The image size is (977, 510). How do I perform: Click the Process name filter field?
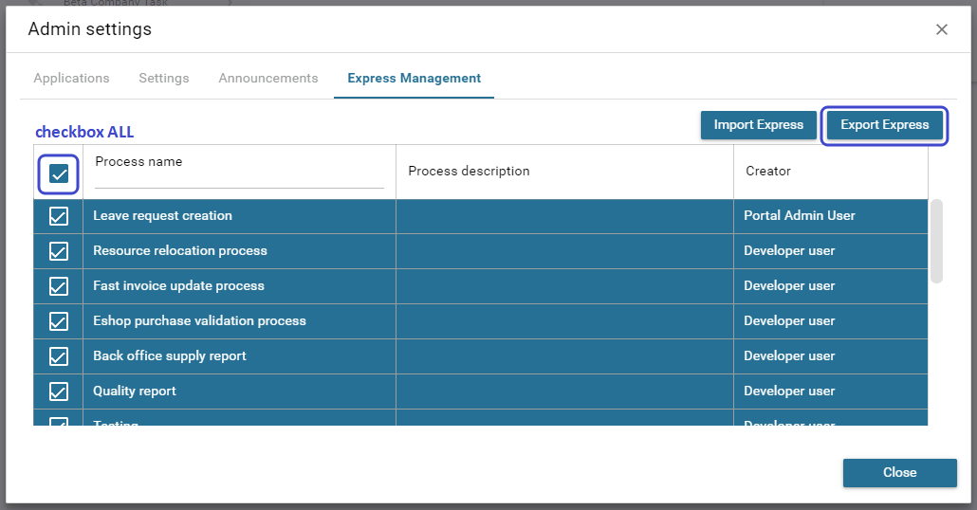[239, 179]
